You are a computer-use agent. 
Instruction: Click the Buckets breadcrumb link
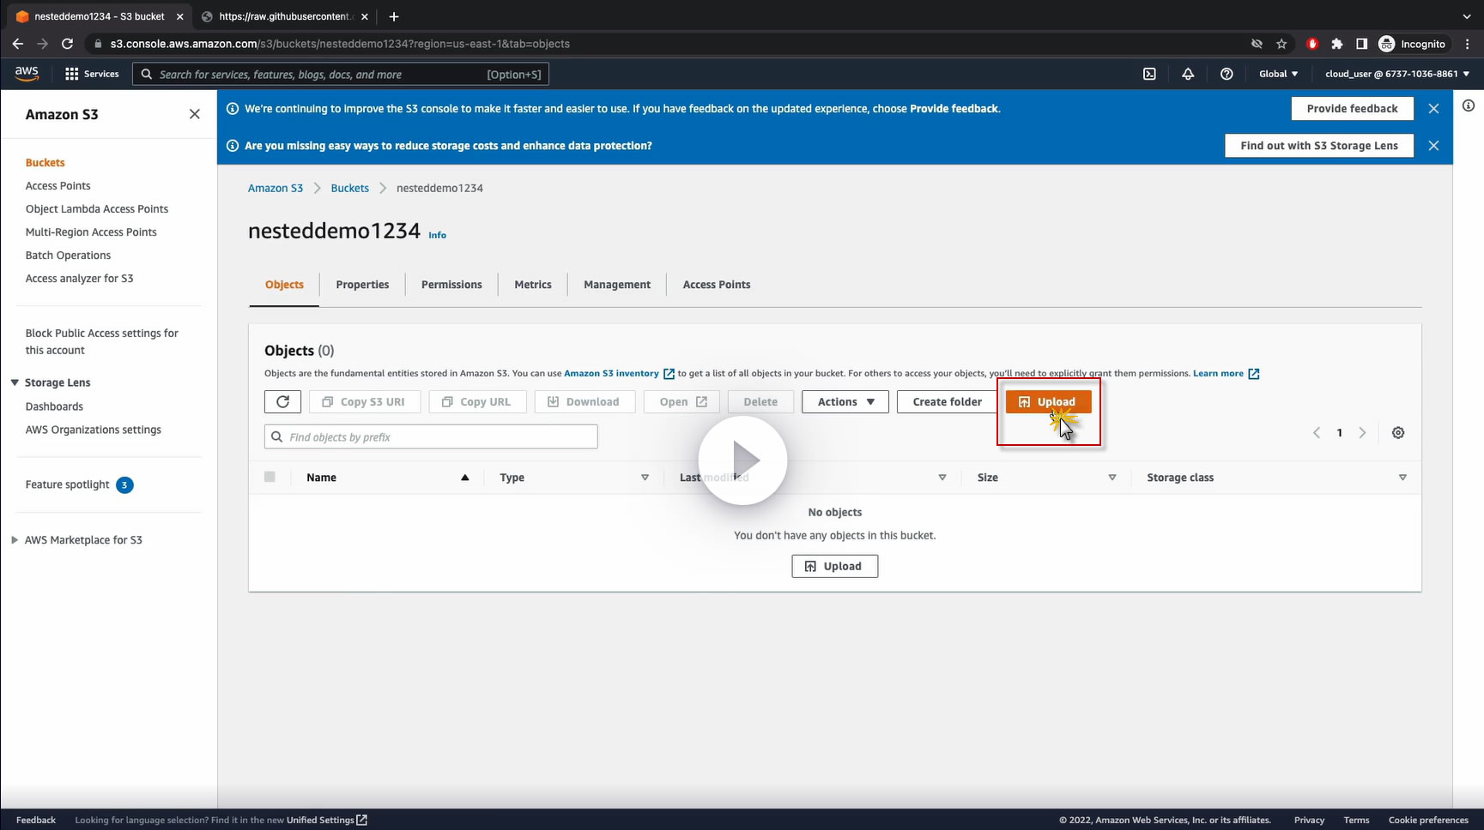[x=349, y=188]
